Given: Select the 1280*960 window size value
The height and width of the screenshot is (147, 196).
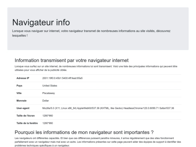Looking at the screenshot, I should pos(48,123).
